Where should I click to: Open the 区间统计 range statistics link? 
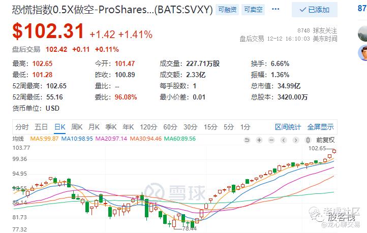(x=288, y=127)
